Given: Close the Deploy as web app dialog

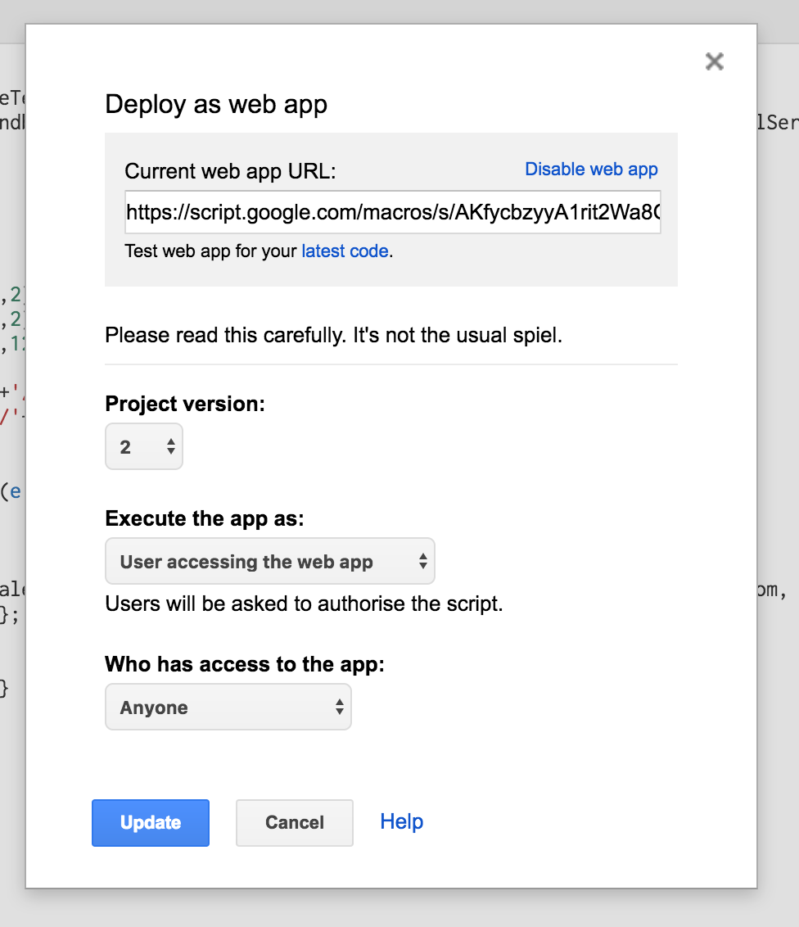Looking at the screenshot, I should (x=714, y=61).
